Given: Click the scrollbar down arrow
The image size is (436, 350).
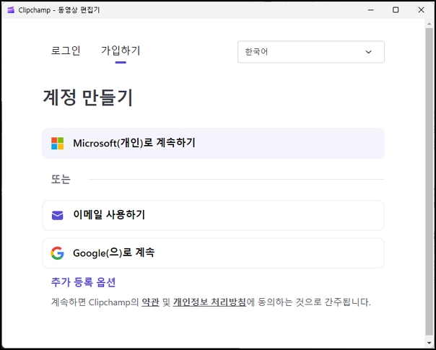Looking at the screenshot, I should tap(430, 343).
